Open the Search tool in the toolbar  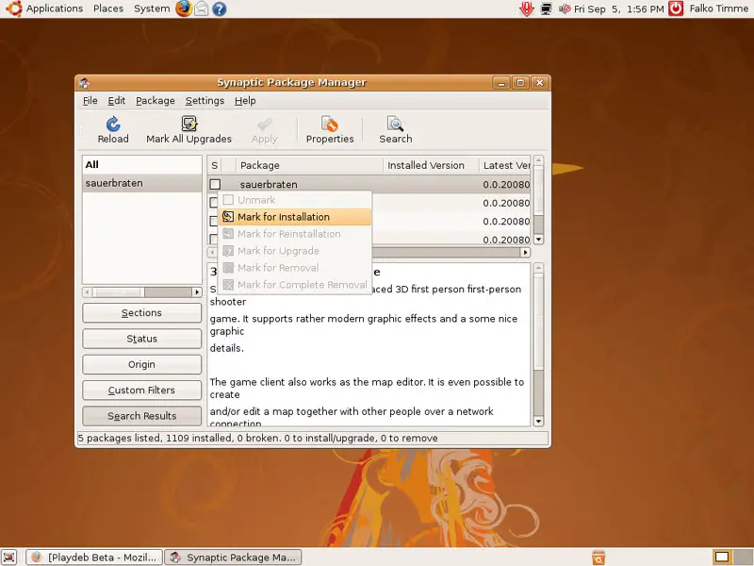click(x=395, y=130)
